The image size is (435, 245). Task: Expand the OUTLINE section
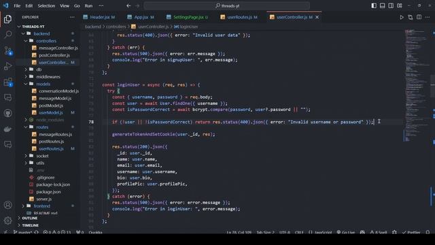[x=30, y=218]
